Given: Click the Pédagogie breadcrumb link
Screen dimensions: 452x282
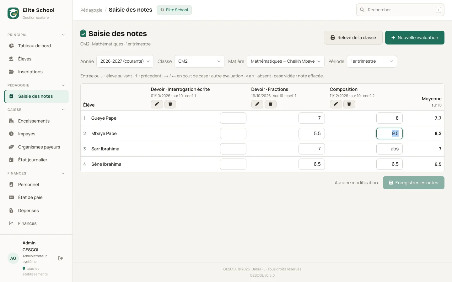Looking at the screenshot, I should pos(91,10).
